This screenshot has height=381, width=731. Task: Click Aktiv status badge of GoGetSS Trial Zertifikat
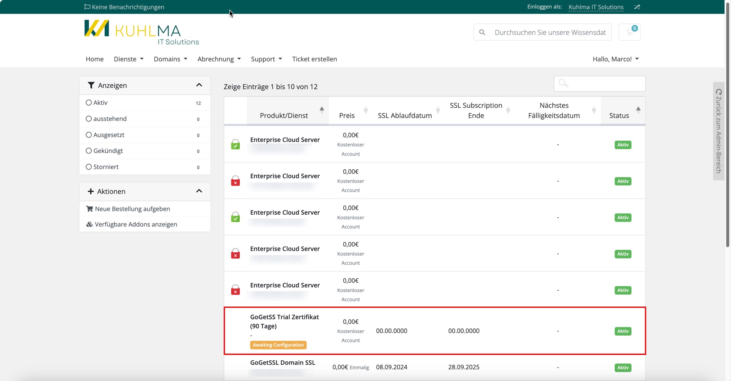click(x=623, y=331)
